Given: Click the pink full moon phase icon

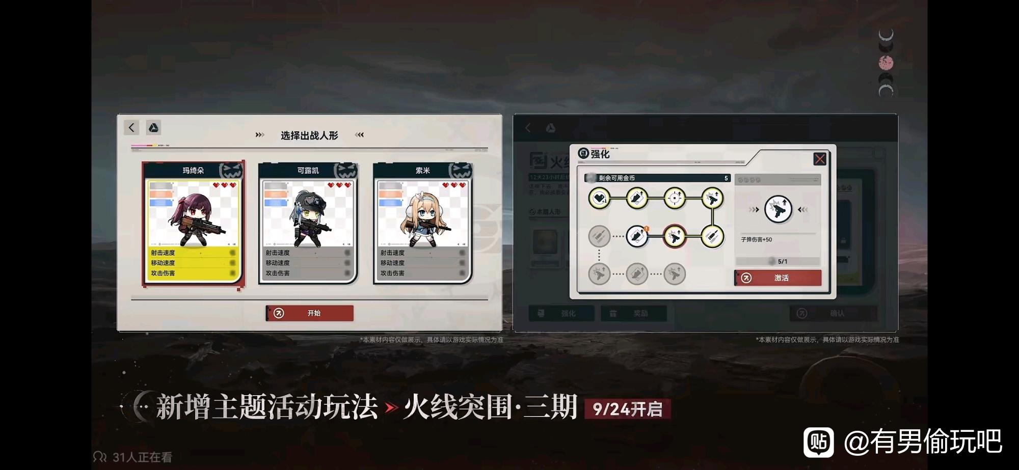Looking at the screenshot, I should (x=886, y=63).
